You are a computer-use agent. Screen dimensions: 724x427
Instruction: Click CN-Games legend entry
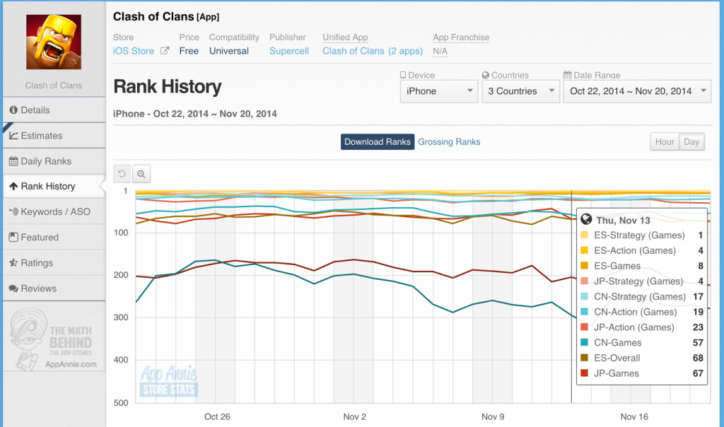[x=642, y=343]
